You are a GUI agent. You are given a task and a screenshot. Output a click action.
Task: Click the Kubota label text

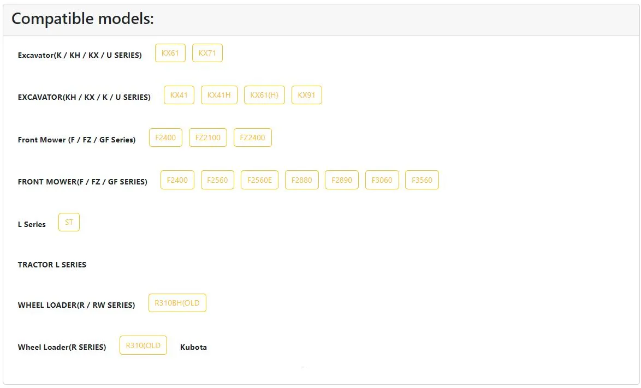click(193, 347)
